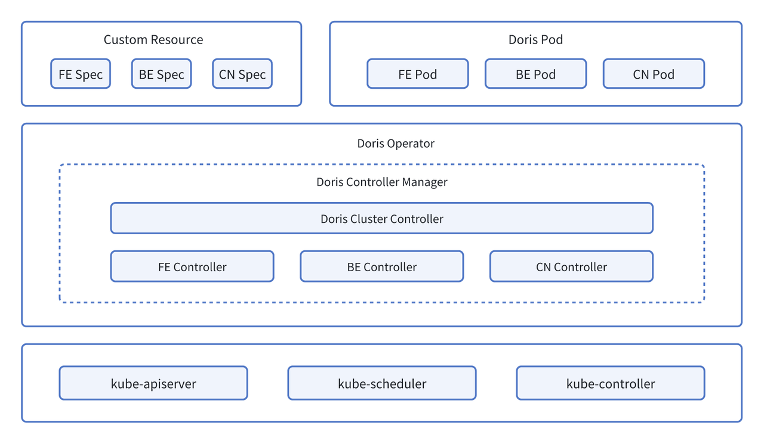The width and height of the screenshot is (764, 444).
Task: Select the BE Spec box
Action: [161, 74]
